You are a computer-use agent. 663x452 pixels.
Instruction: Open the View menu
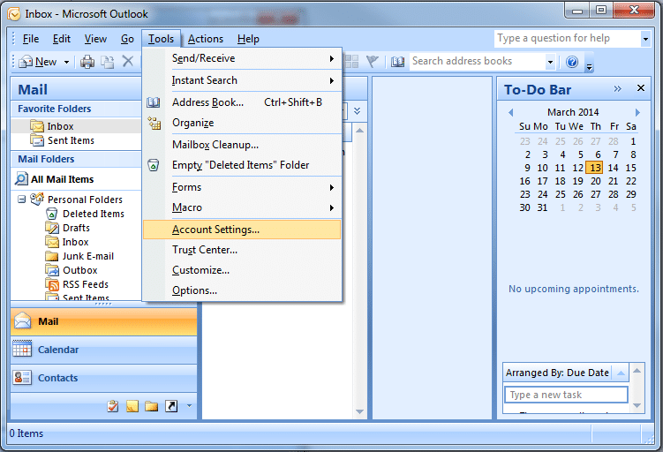coord(95,39)
